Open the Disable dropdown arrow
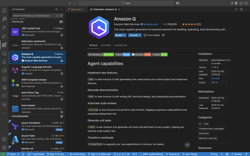Screen dimensions: 250x156 pyautogui.click(x=125, y=35)
